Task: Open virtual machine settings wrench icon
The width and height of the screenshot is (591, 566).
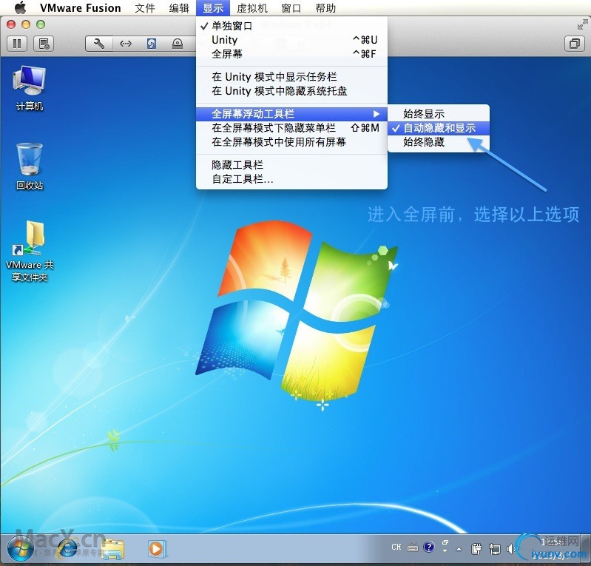Action: pos(99,44)
